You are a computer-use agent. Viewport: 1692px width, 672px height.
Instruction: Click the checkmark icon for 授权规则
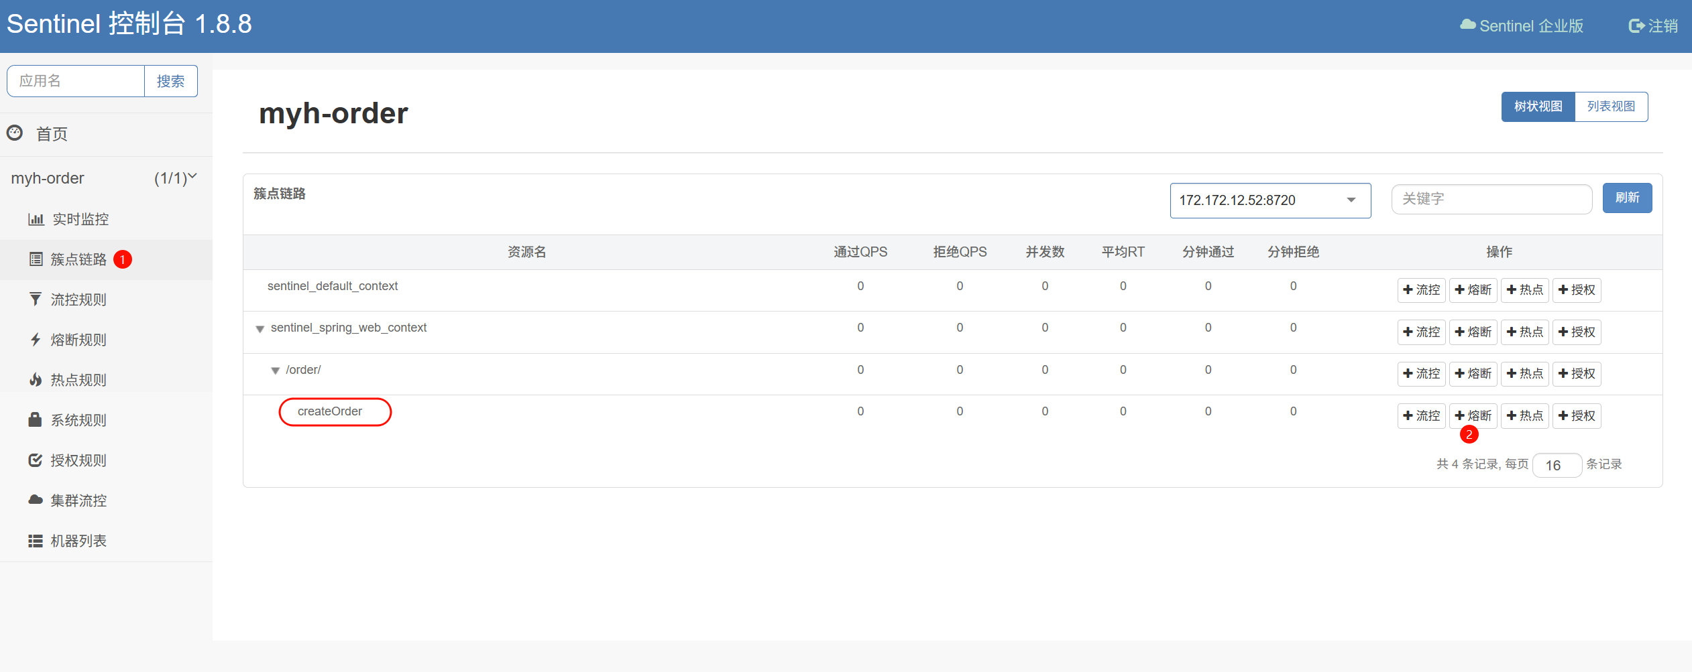36,460
